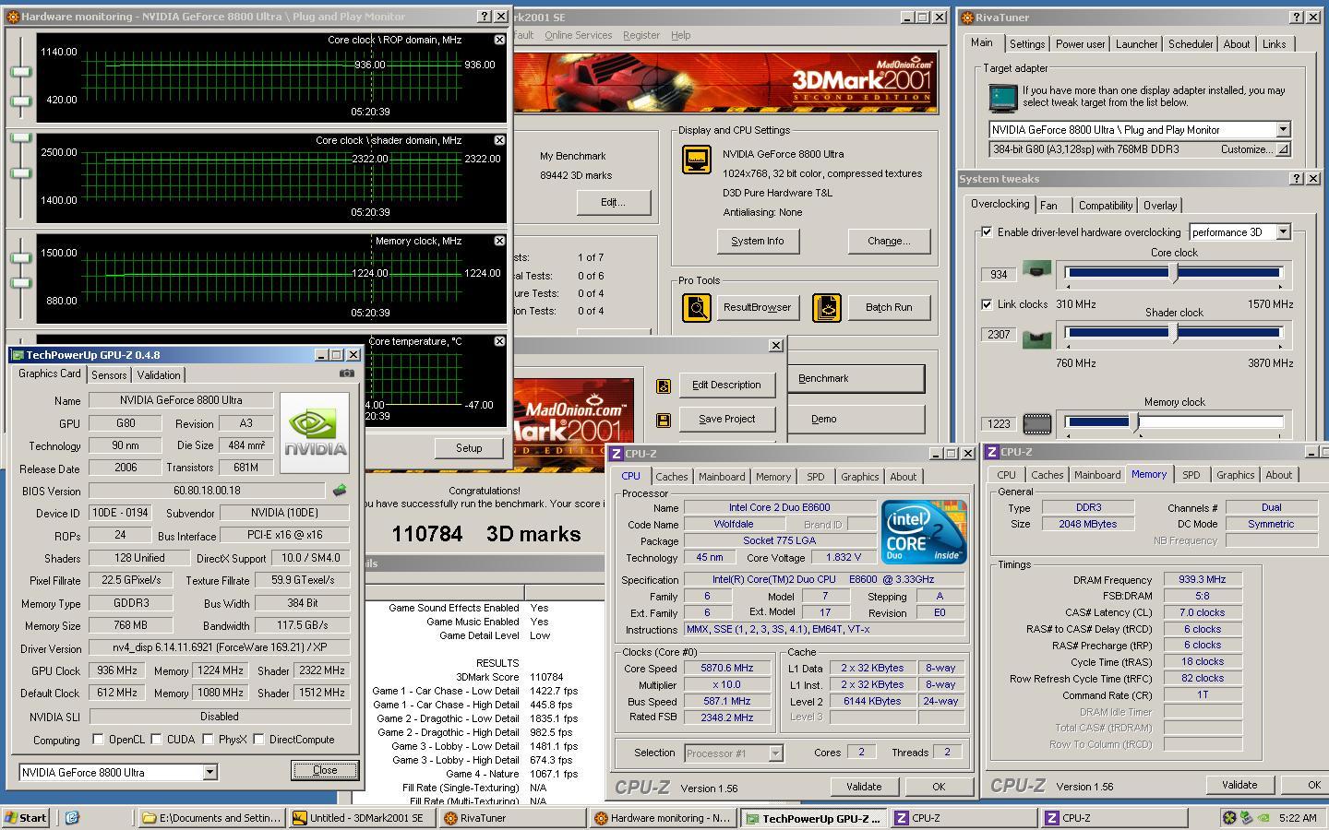Click the monitor icon in Display and CPU Settings
Viewport: 1329px width, 830px height.
tap(697, 160)
